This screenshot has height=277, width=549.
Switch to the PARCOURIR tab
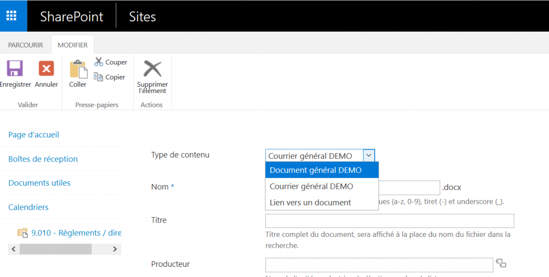[25, 45]
